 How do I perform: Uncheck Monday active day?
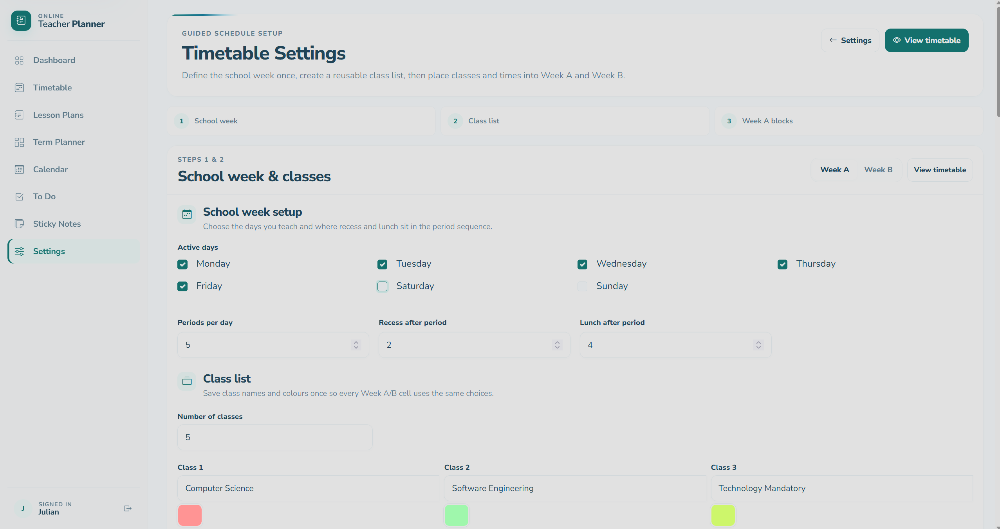click(x=182, y=264)
